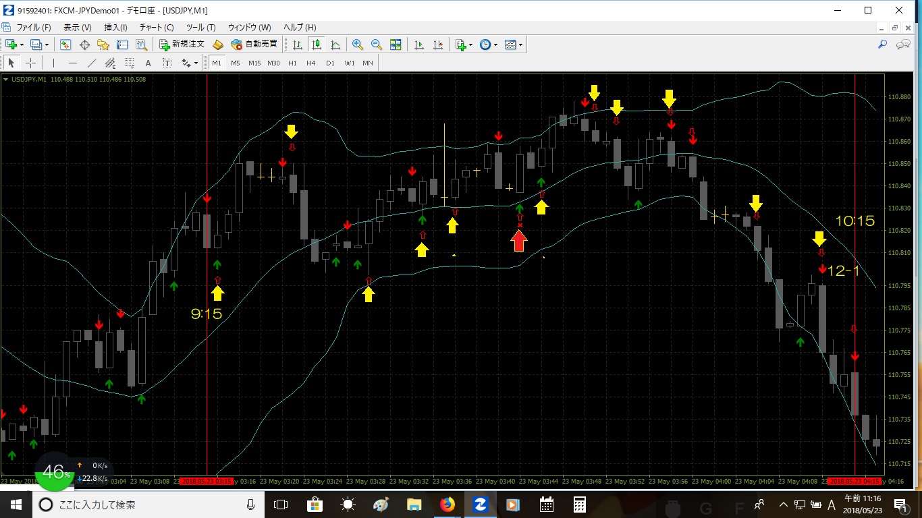Image resolution: width=922 pixels, height=518 pixels.
Task: Toggle chart auto scroll
Action: pos(419,45)
